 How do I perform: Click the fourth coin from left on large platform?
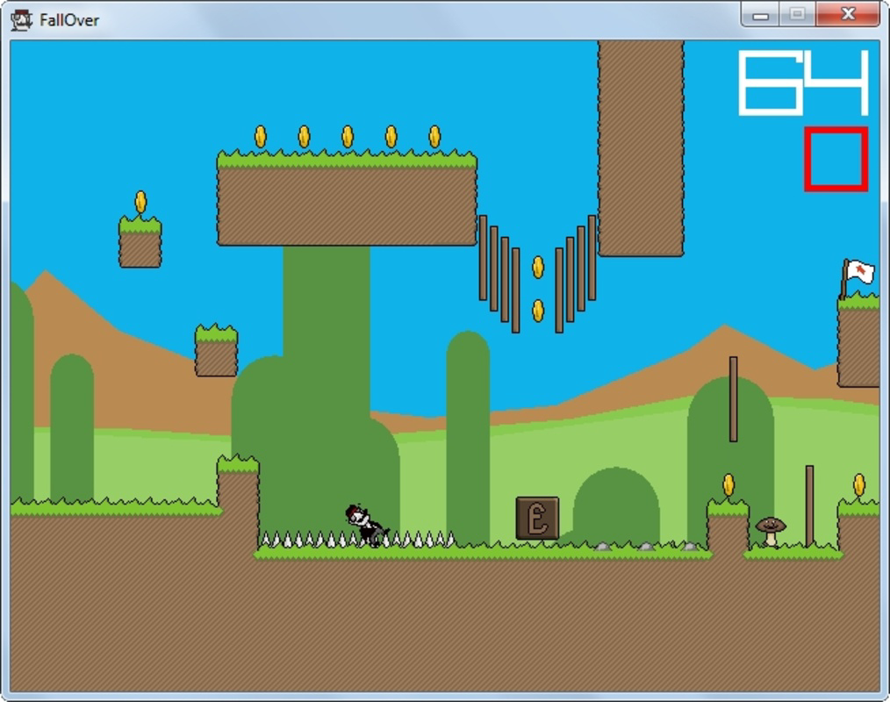click(391, 137)
